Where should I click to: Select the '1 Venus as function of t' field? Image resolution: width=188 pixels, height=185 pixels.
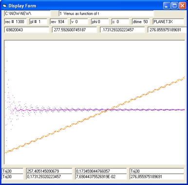coord(106,14)
